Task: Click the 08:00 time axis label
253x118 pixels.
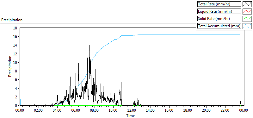Action: (95, 111)
